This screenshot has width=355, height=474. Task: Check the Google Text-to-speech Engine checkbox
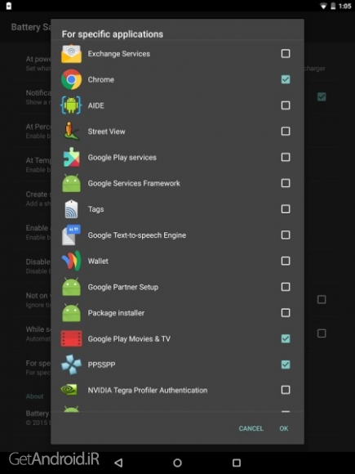coord(286,235)
